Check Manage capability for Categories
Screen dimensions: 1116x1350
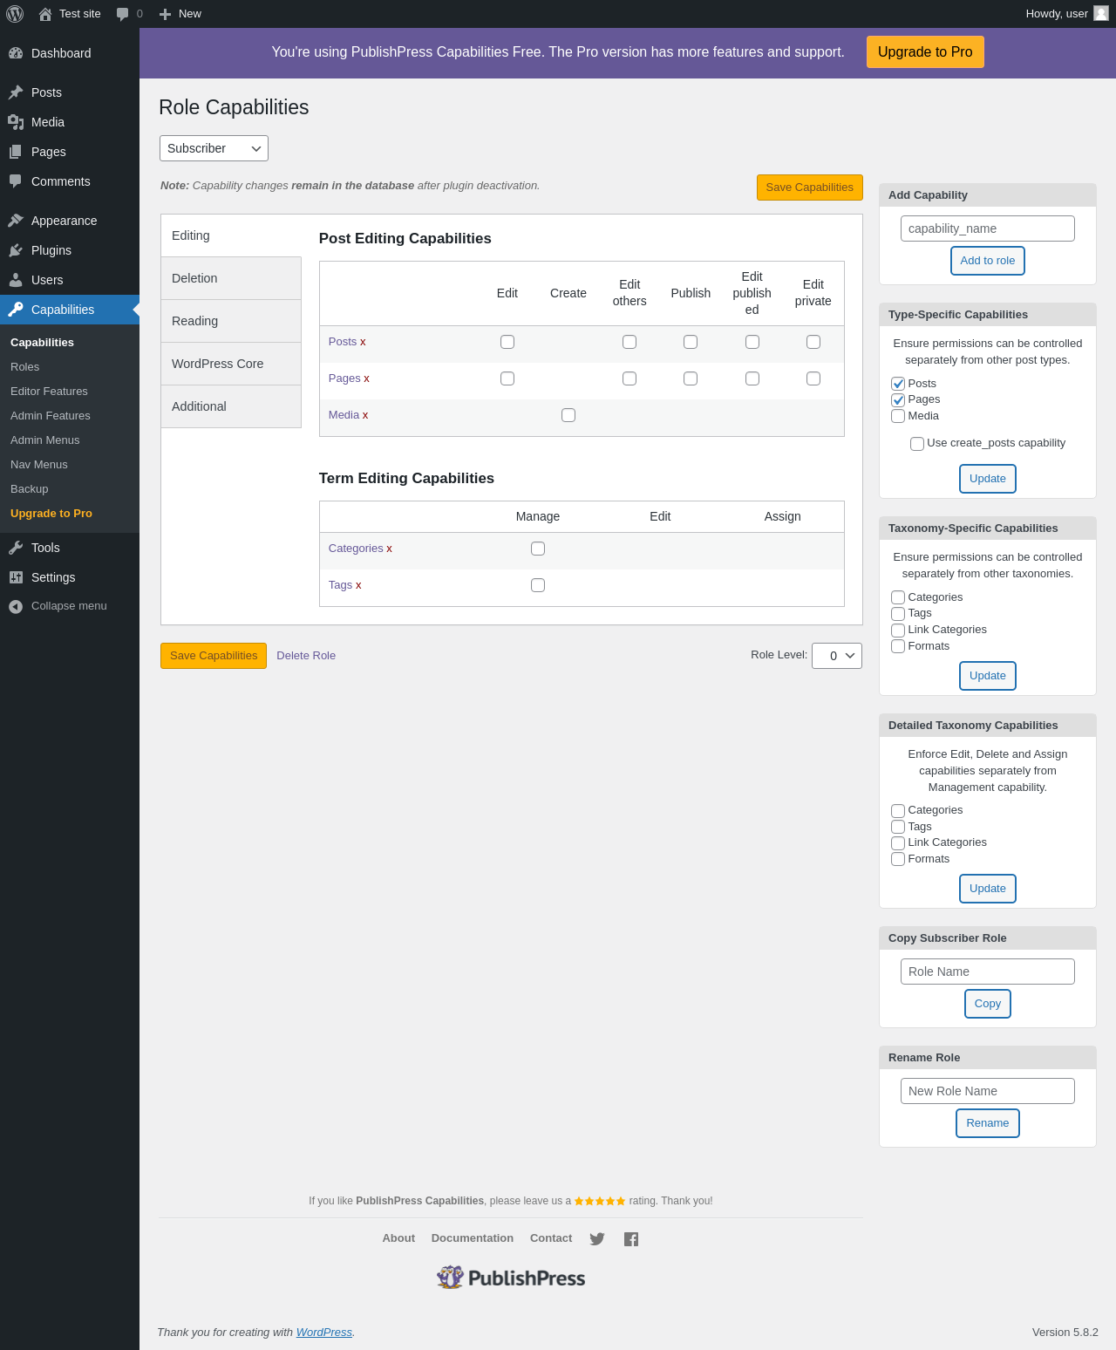click(x=538, y=549)
